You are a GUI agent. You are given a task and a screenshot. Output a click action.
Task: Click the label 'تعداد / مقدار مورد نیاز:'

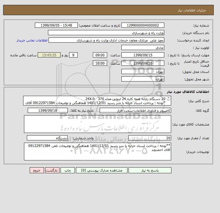coord(193,138)
